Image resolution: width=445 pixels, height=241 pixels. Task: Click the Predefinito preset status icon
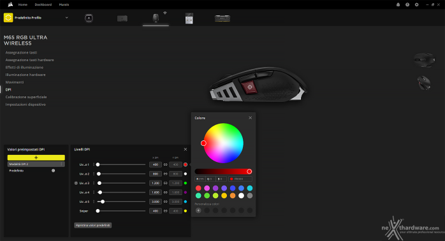(54, 171)
